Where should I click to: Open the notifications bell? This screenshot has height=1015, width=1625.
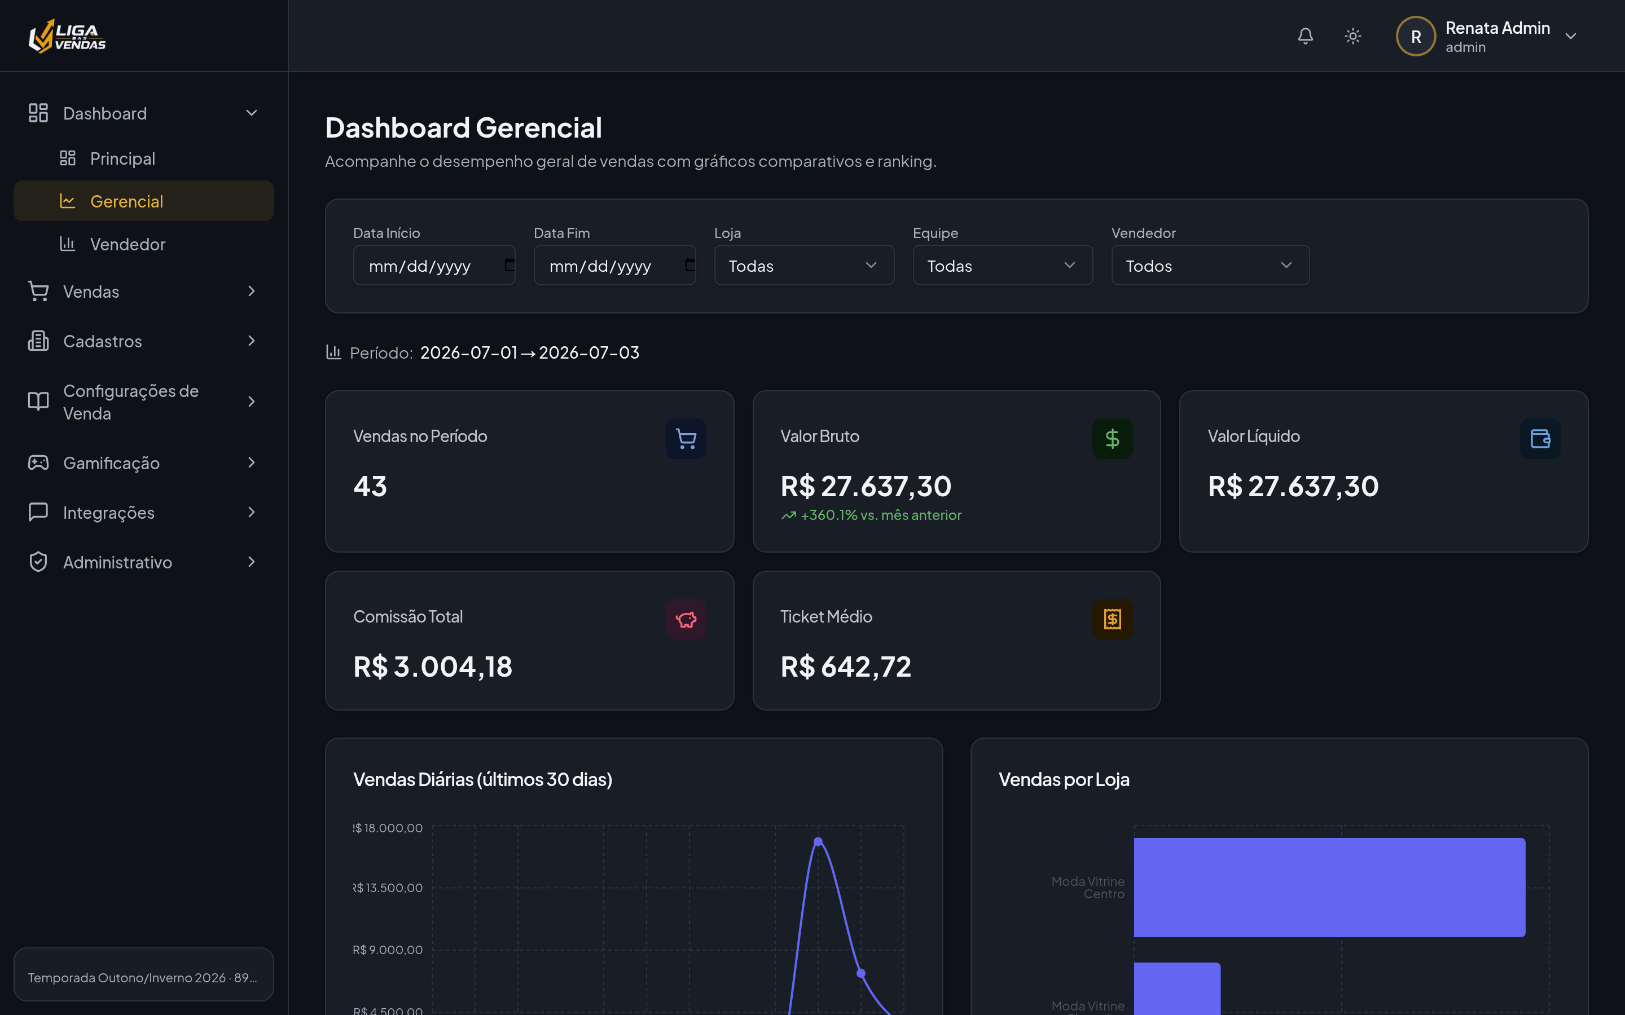pyautogui.click(x=1306, y=36)
